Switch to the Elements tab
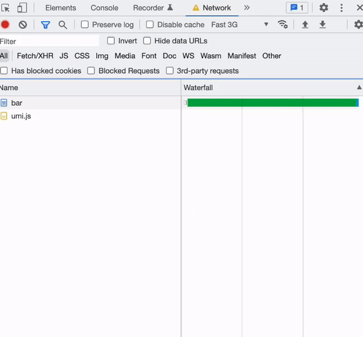Viewport: 363px width, 337px height. coord(60,8)
